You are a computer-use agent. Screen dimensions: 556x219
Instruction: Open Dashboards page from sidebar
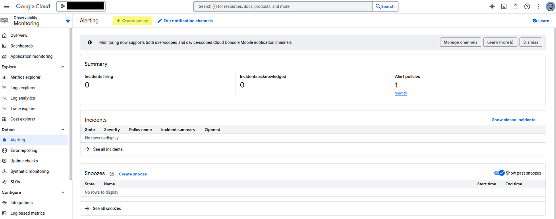pyautogui.click(x=21, y=46)
